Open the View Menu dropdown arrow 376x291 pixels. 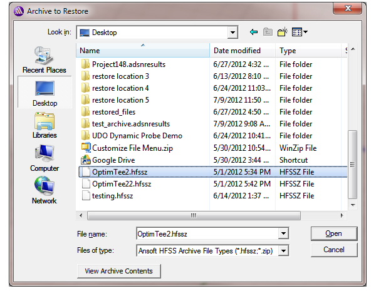coord(306,32)
